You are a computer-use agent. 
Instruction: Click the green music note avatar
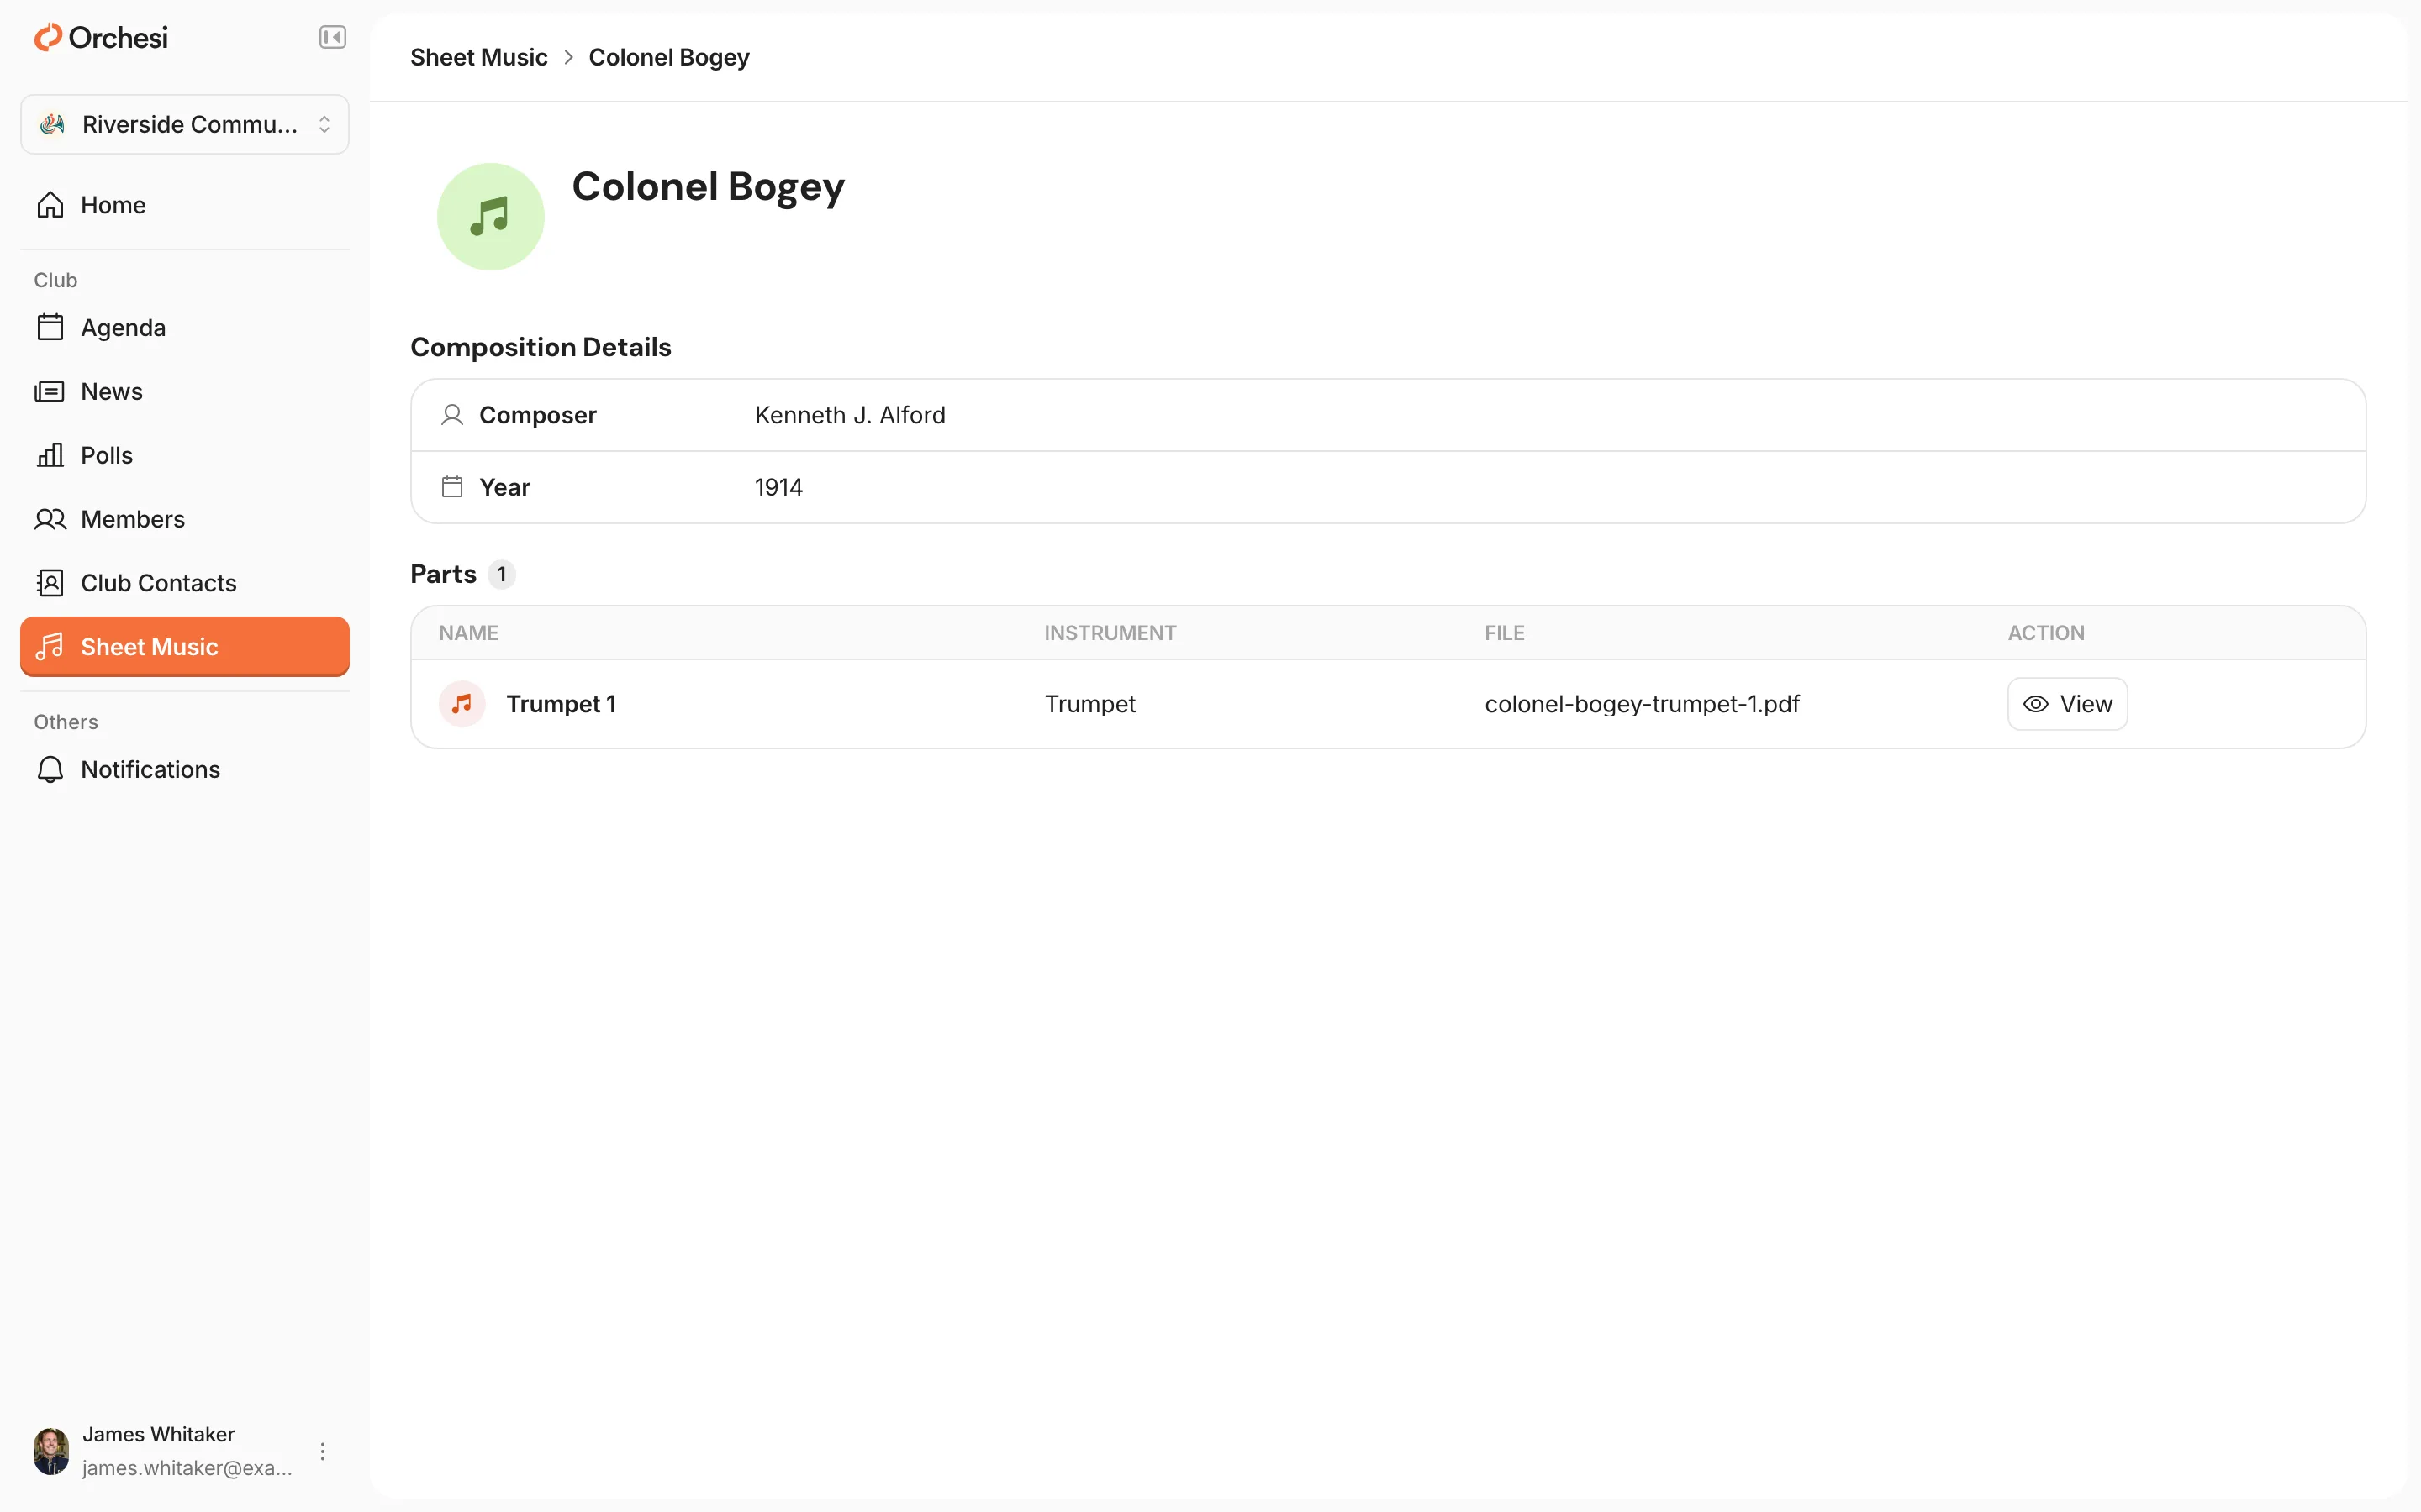point(490,216)
